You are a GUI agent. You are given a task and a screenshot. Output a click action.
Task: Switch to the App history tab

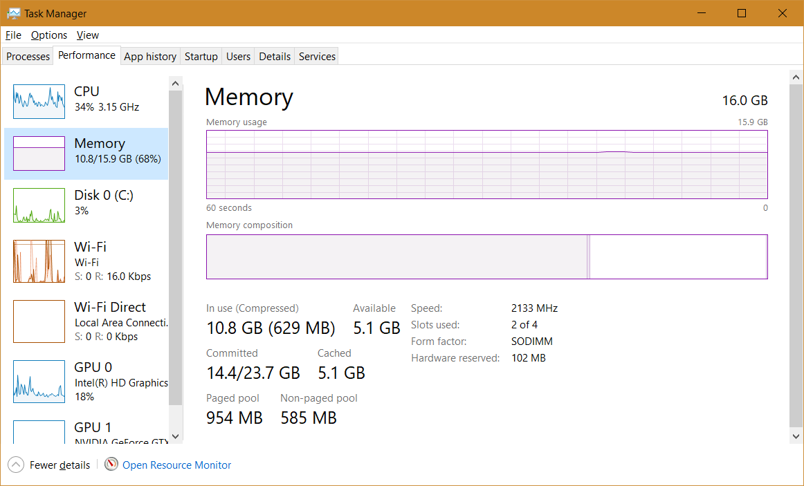point(150,57)
